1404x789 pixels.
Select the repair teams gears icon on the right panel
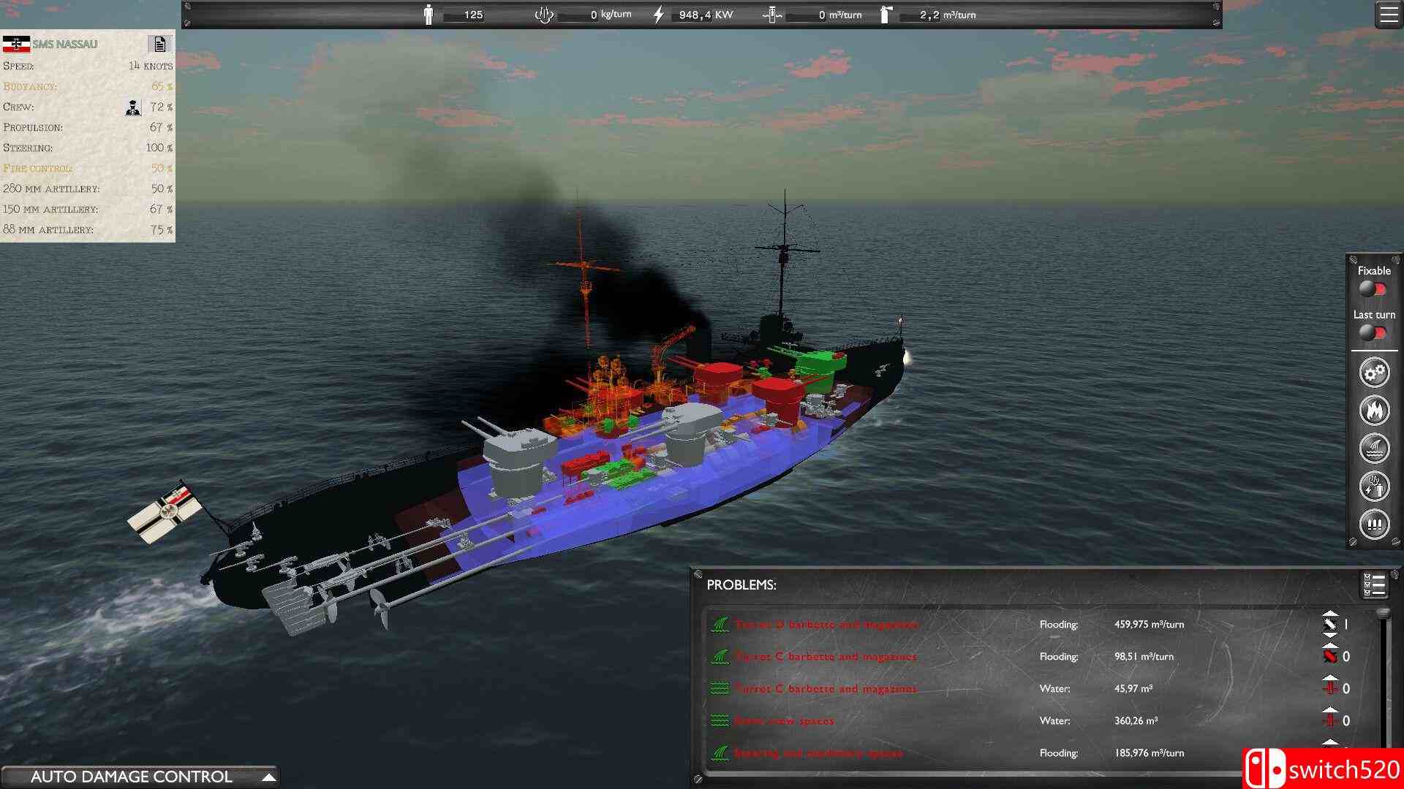click(x=1374, y=371)
